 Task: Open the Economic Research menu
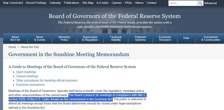coord(165,38)
